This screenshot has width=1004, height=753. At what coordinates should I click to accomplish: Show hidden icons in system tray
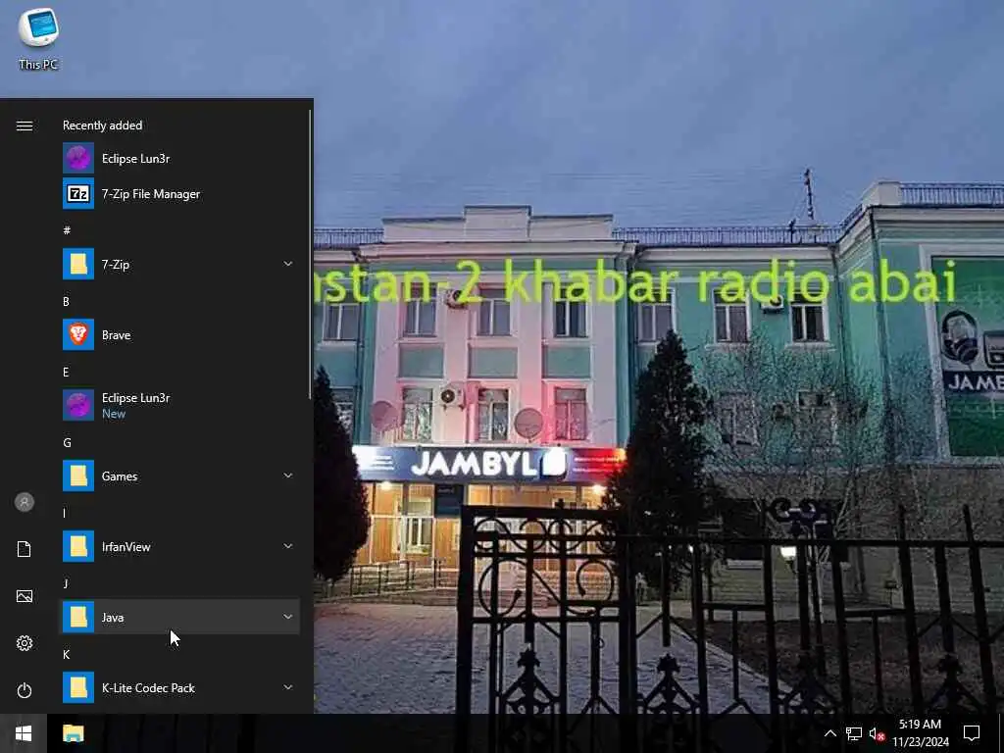point(829,733)
